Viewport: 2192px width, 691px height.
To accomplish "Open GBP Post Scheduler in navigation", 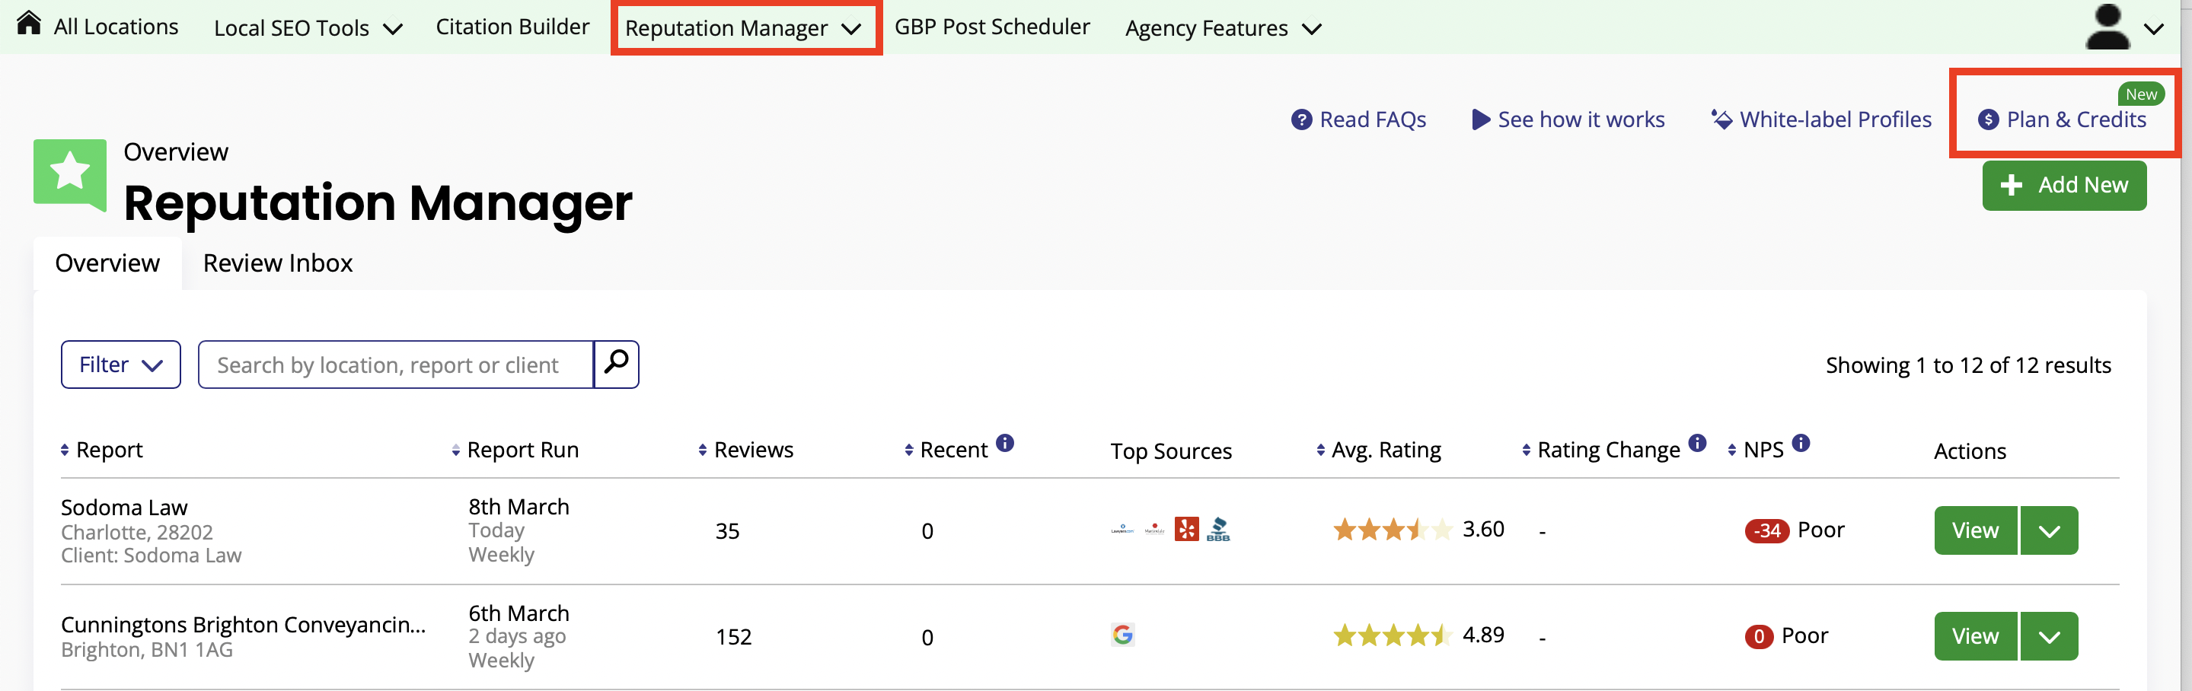I will 991,27.
